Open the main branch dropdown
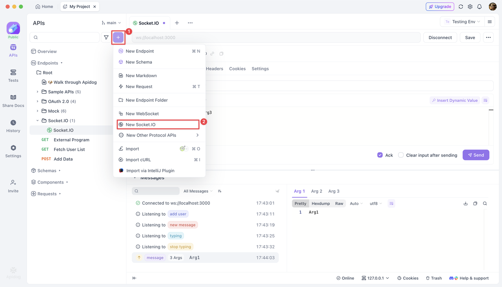This screenshot has width=502, height=287. (111, 23)
